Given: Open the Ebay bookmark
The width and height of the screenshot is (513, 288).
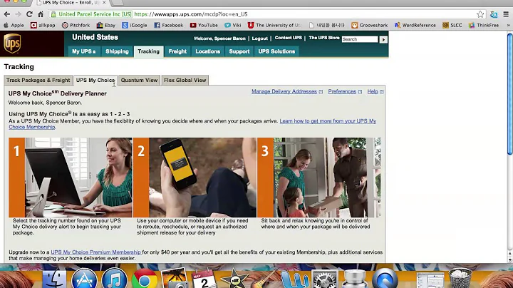Looking at the screenshot, I should point(106,25).
